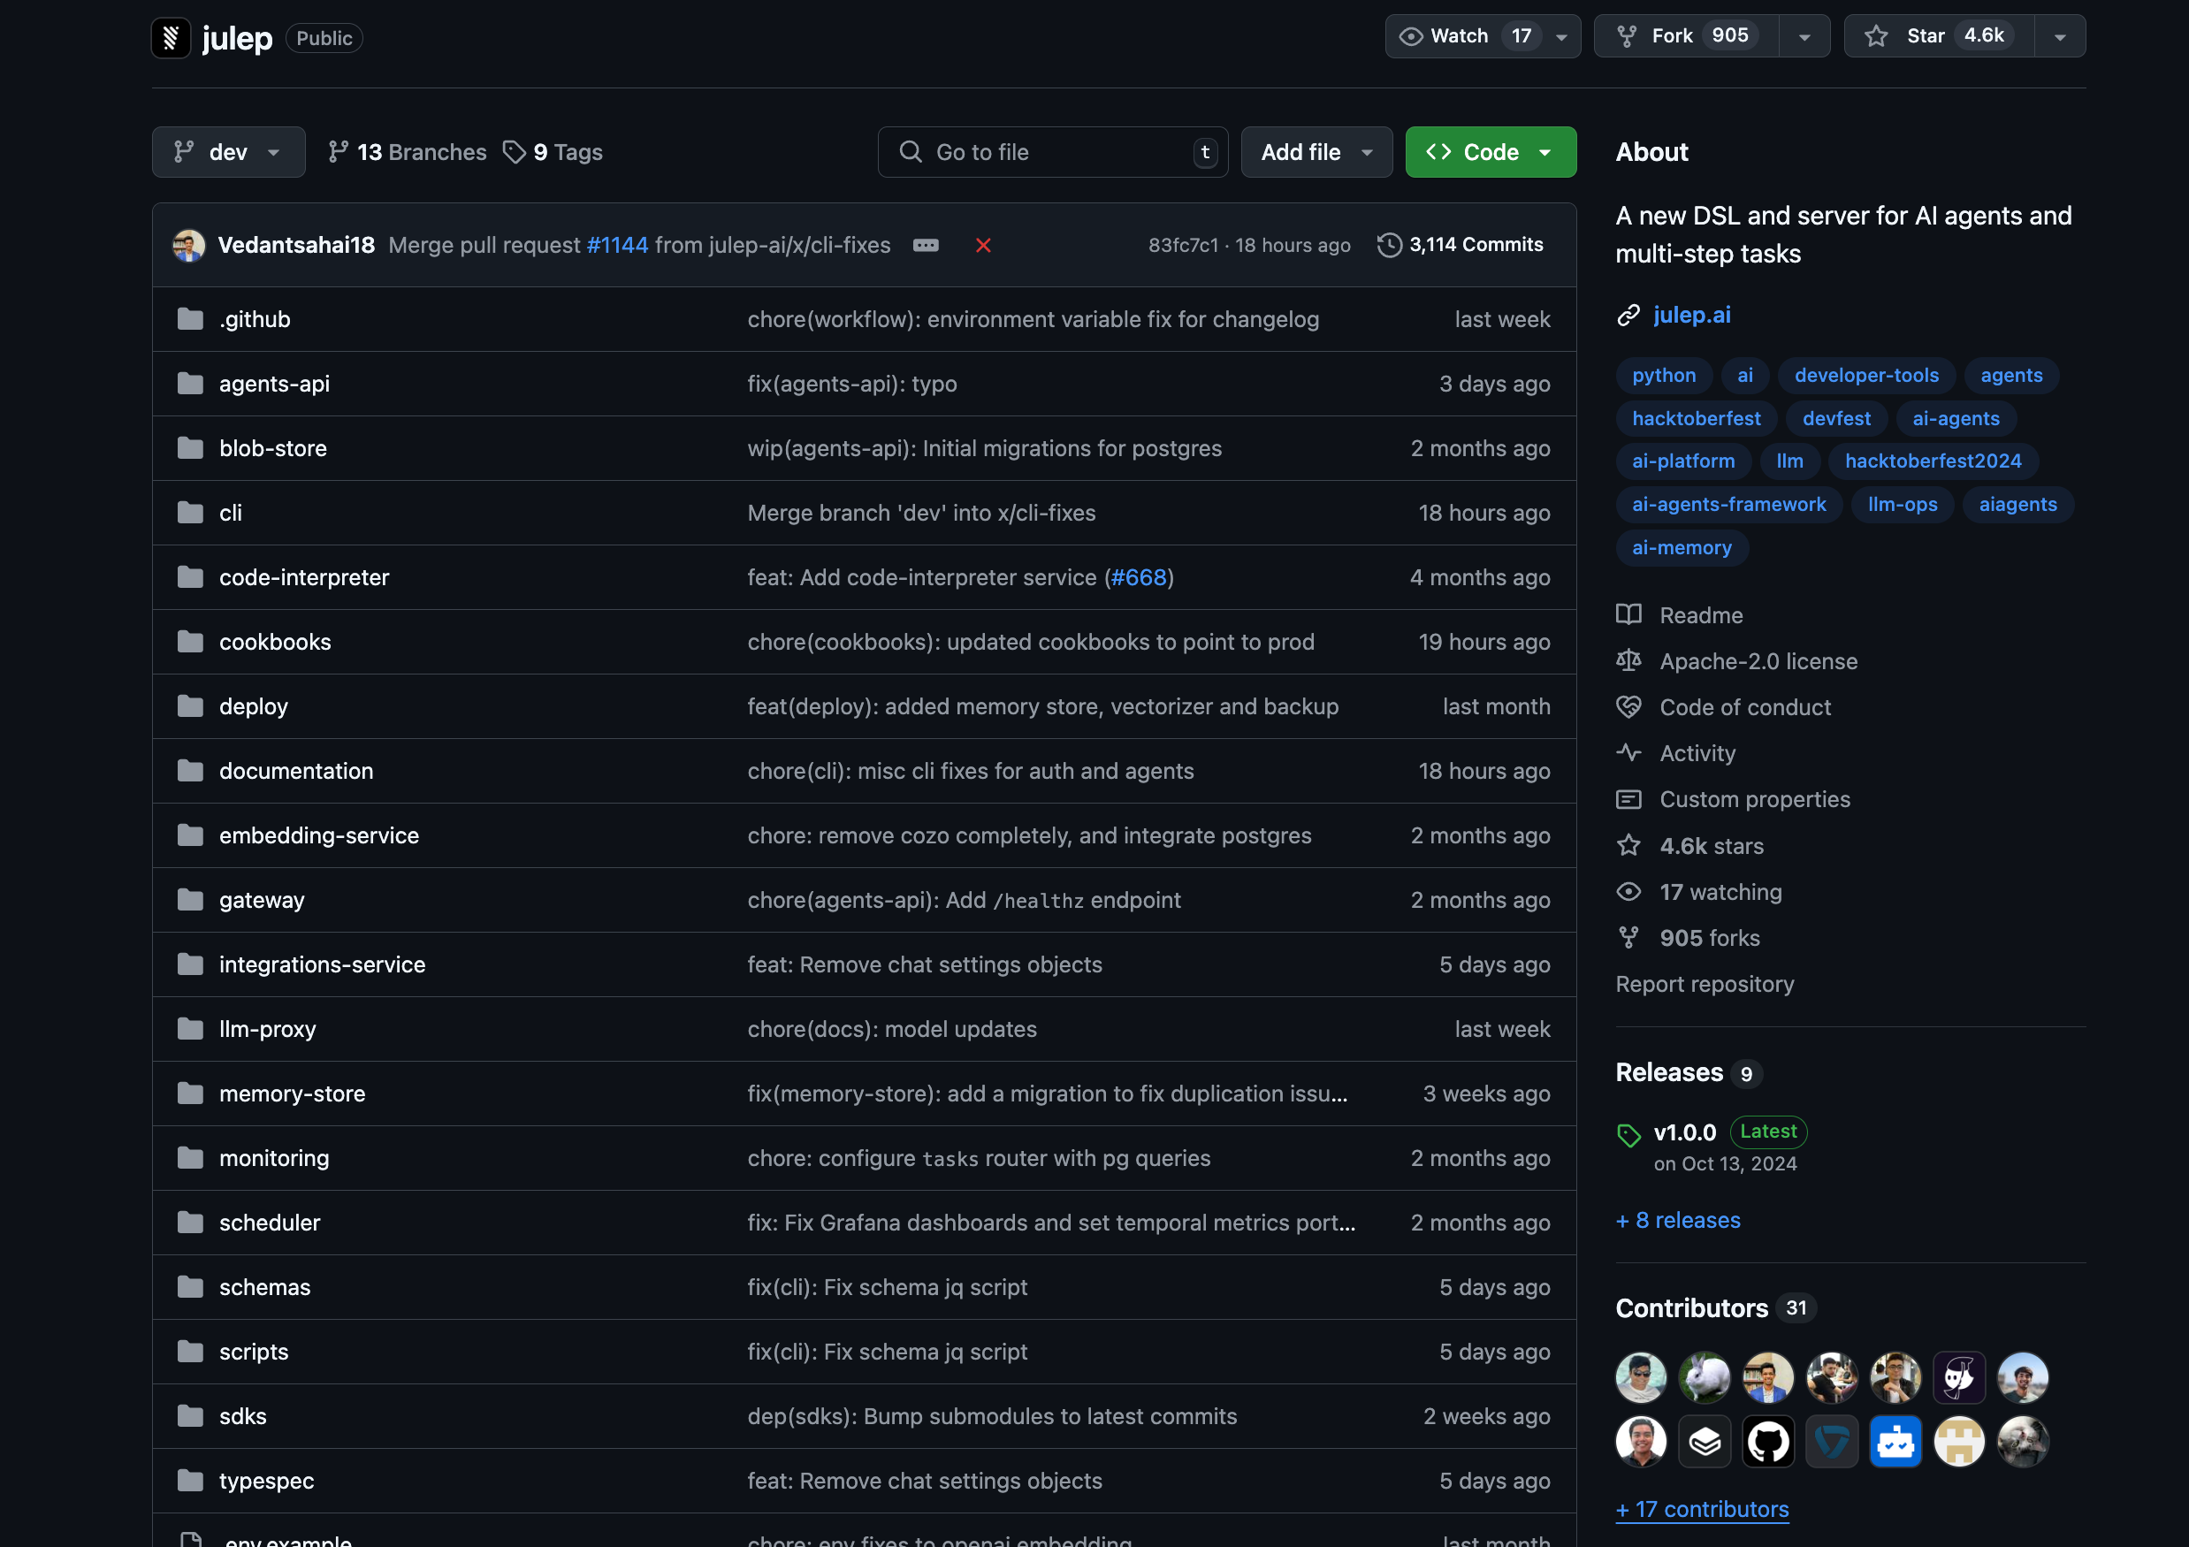Image resolution: width=2189 pixels, height=1547 pixels.
Task: Open the commits history clock icon
Action: tap(1389, 245)
